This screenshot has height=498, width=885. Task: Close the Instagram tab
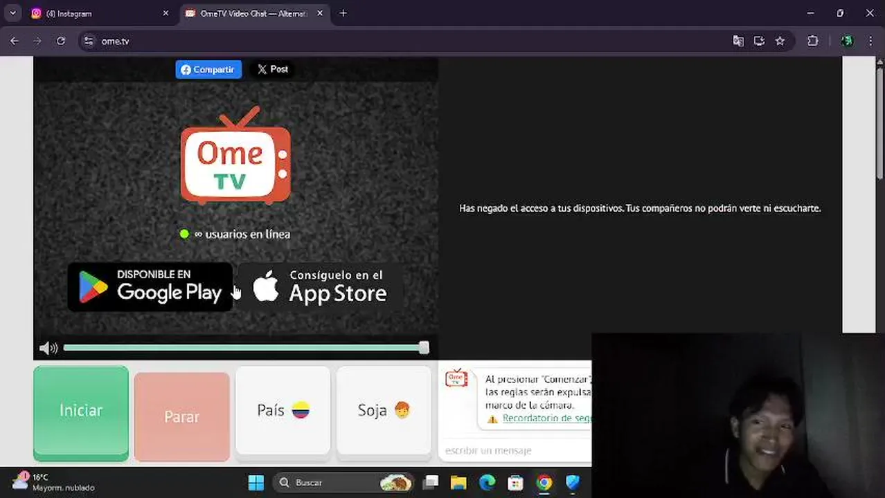(x=166, y=13)
